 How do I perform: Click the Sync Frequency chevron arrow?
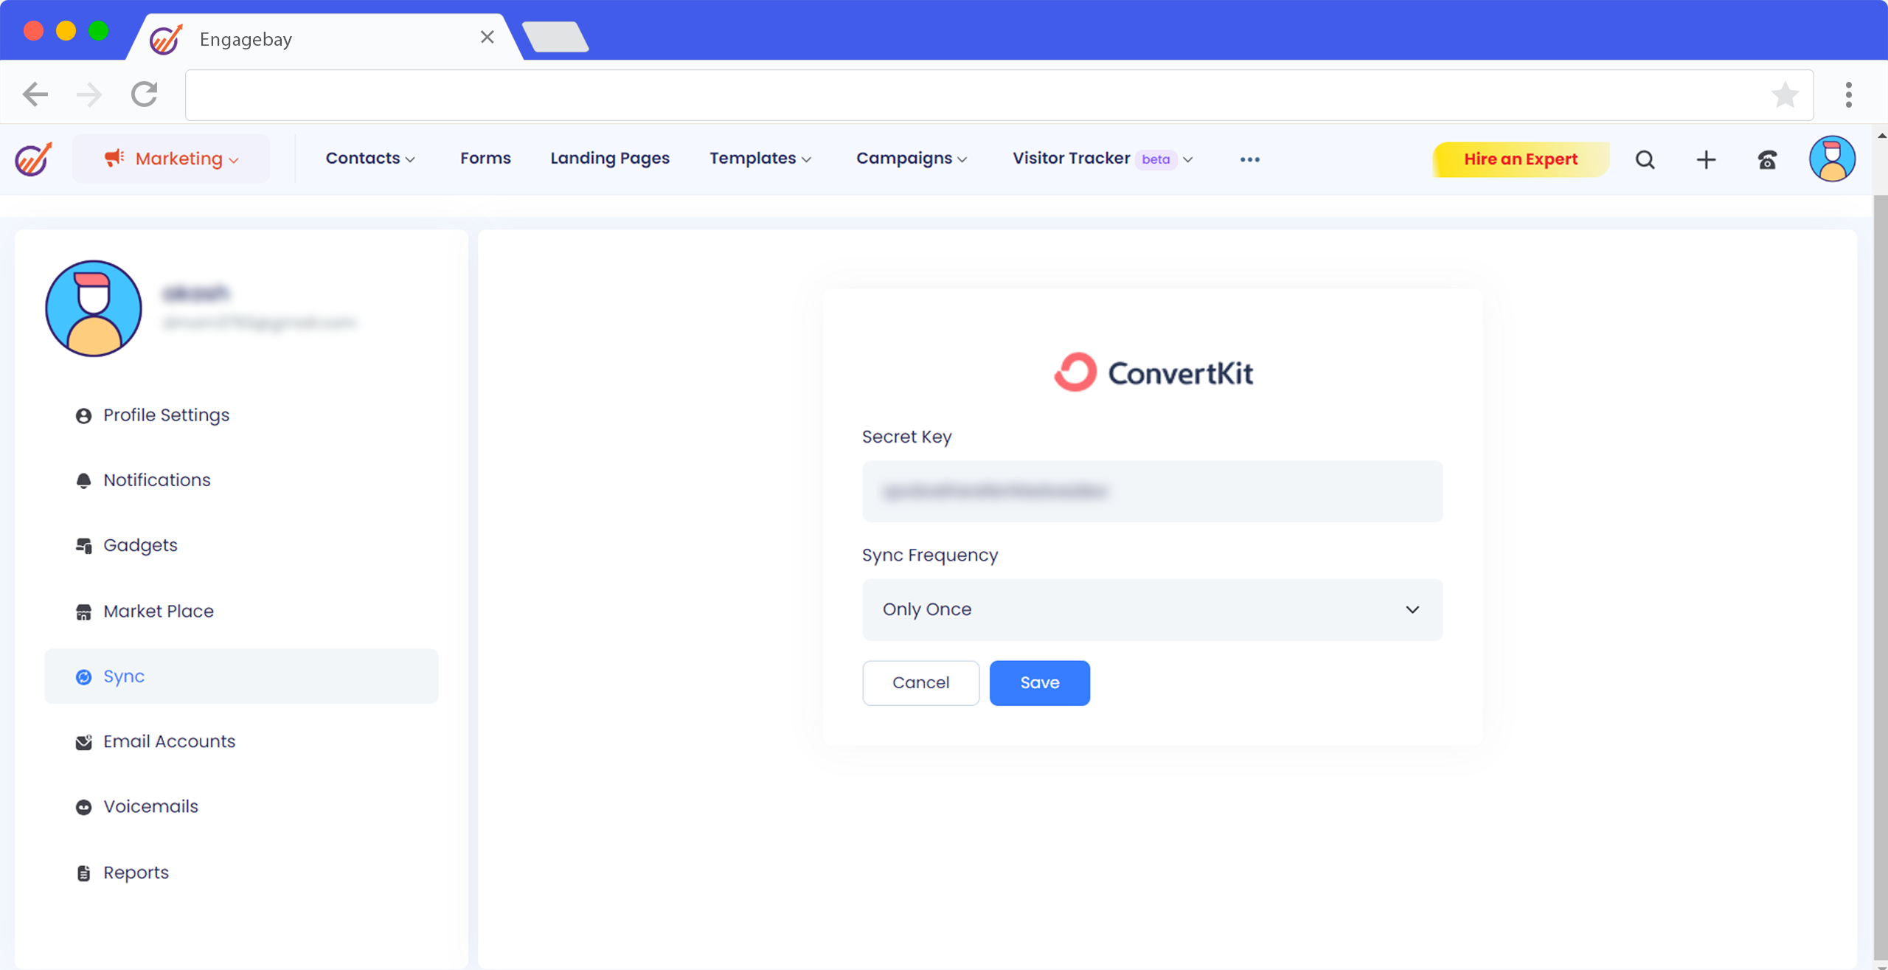tap(1412, 610)
